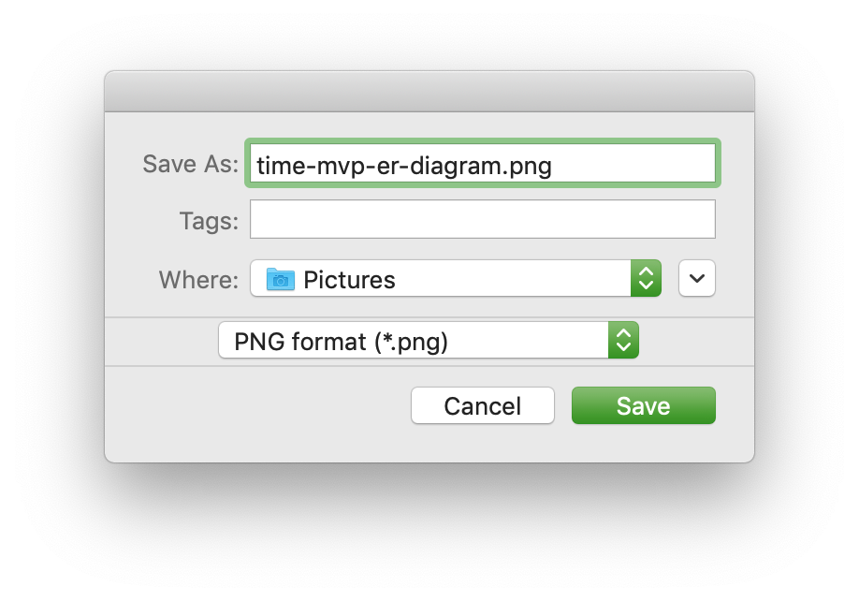Click the word 'time' in the filename

[276, 166]
